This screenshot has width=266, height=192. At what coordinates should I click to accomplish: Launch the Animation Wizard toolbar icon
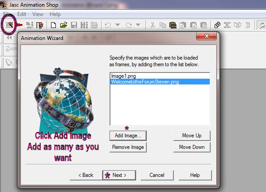coord(9,25)
